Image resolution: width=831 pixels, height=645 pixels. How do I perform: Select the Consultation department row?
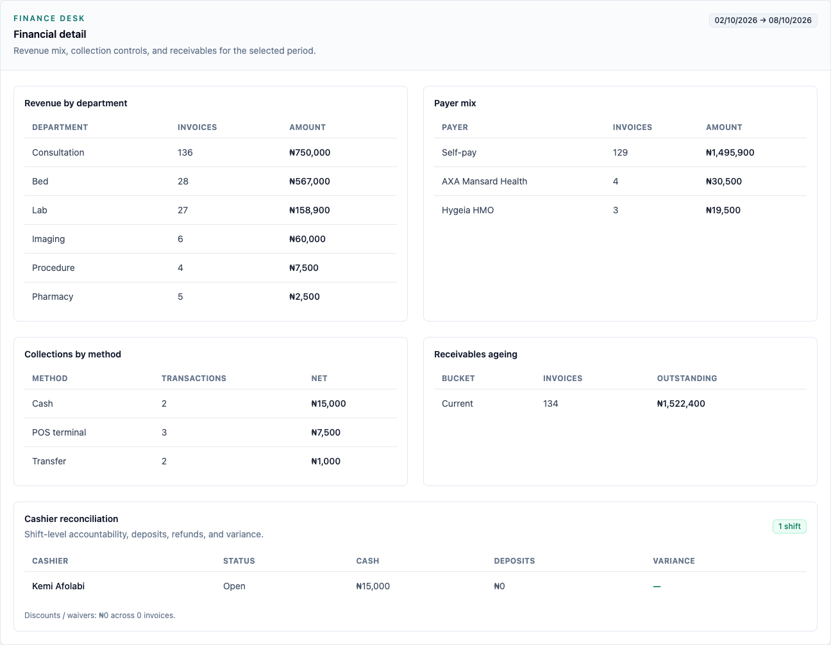(210, 152)
